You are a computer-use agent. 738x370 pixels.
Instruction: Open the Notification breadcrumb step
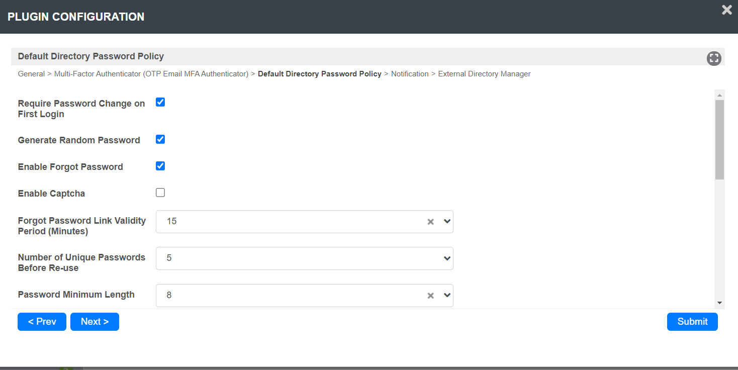(x=410, y=74)
